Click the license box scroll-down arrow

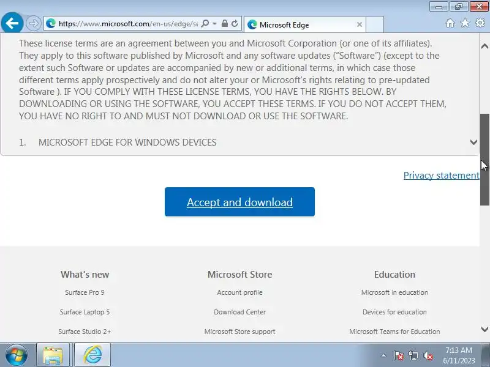point(473,143)
